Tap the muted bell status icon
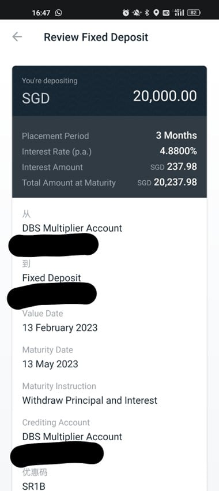The width and height of the screenshot is (219, 491). click(x=137, y=13)
